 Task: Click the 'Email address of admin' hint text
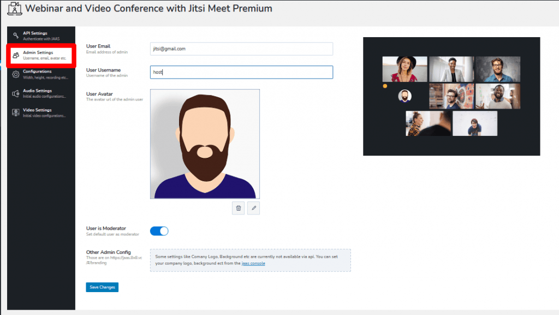(x=107, y=52)
